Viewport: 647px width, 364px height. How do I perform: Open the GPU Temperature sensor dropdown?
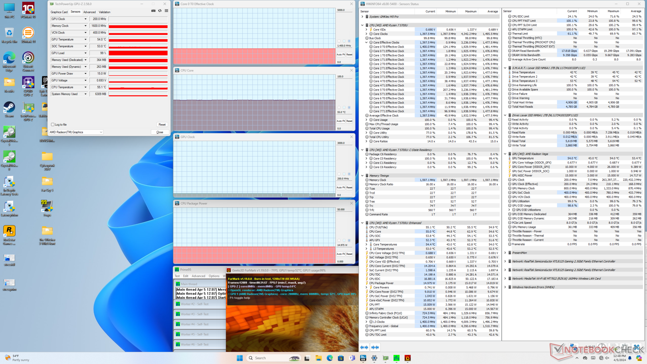point(85,39)
